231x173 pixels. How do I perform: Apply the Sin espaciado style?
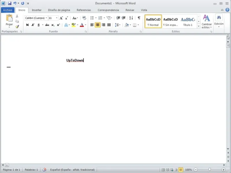coord(170,21)
